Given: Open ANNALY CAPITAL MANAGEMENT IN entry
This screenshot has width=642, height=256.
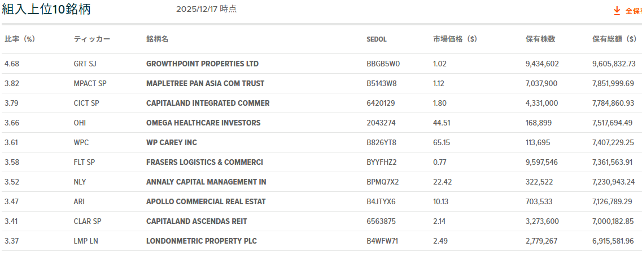Looking at the screenshot, I should click(x=206, y=182).
